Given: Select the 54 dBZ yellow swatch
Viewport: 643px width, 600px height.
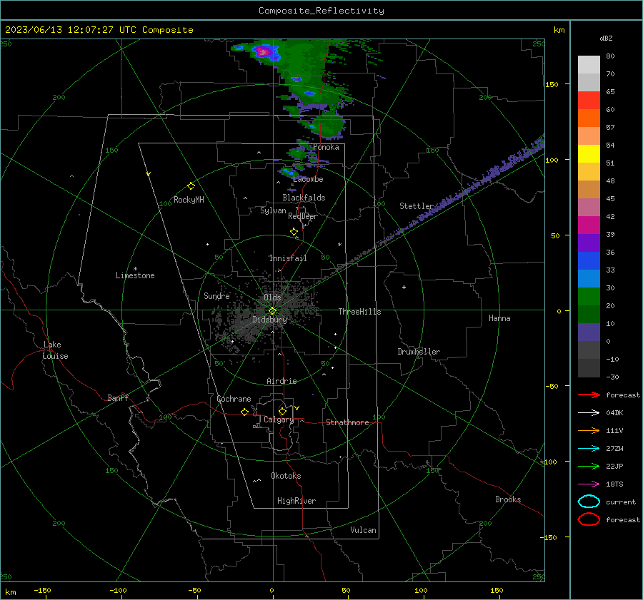Looking at the screenshot, I should click(x=589, y=154).
